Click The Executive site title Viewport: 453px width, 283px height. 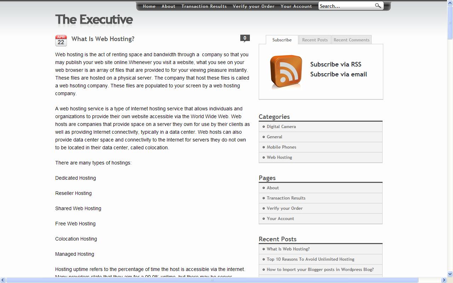pyautogui.click(x=94, y=20)
